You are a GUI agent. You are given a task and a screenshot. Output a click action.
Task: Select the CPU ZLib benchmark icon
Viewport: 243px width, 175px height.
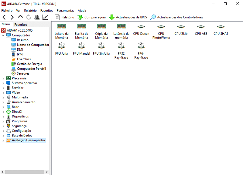tap(181, 30)
